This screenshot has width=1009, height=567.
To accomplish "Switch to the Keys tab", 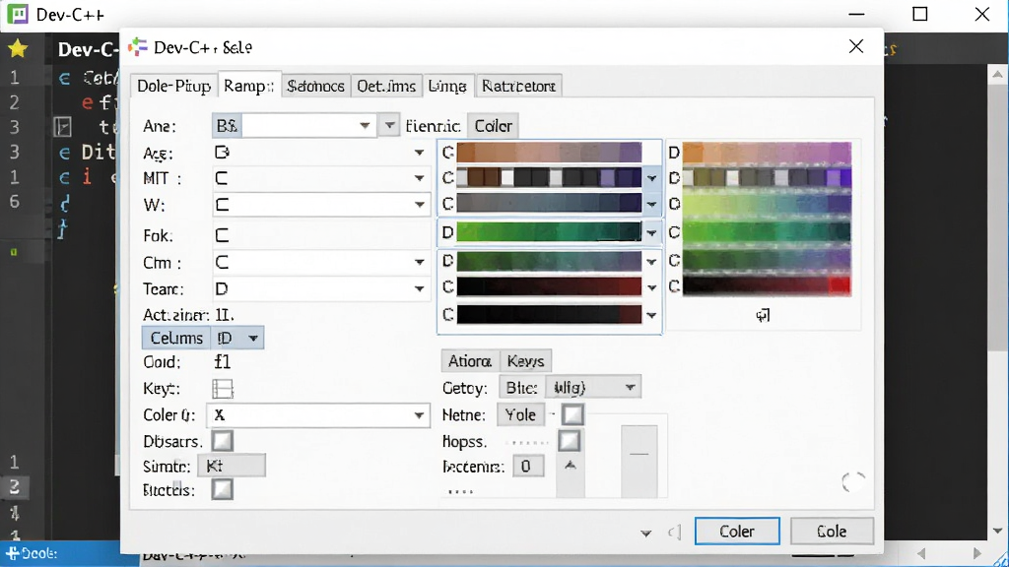I will [526, 361].
